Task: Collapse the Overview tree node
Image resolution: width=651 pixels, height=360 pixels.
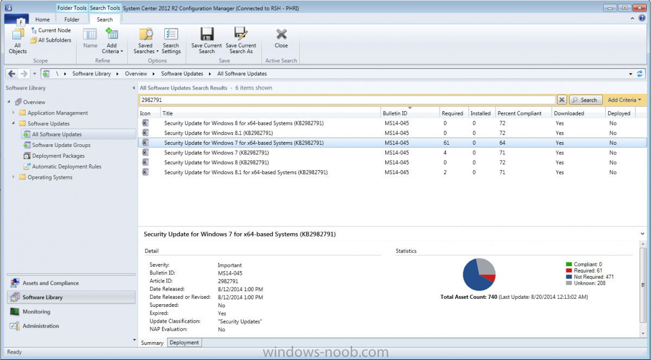Action: pos(9,102)
